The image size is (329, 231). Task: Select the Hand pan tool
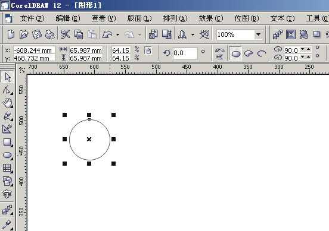[7, 103]
